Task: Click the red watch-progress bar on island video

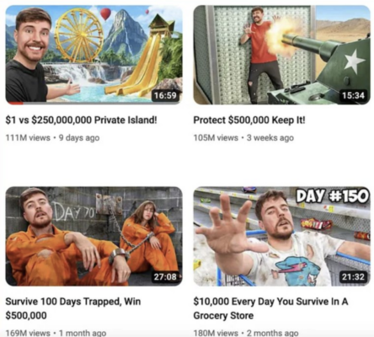Action: (15, 104)
